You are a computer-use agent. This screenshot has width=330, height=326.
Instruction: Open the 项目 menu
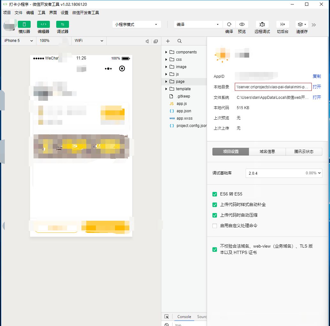pos(7,13)
